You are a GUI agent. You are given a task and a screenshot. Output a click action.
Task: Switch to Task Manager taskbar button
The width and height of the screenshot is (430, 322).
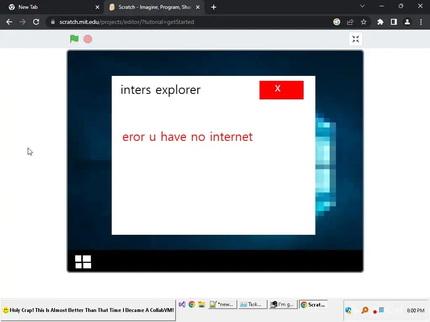coord(252,304)
